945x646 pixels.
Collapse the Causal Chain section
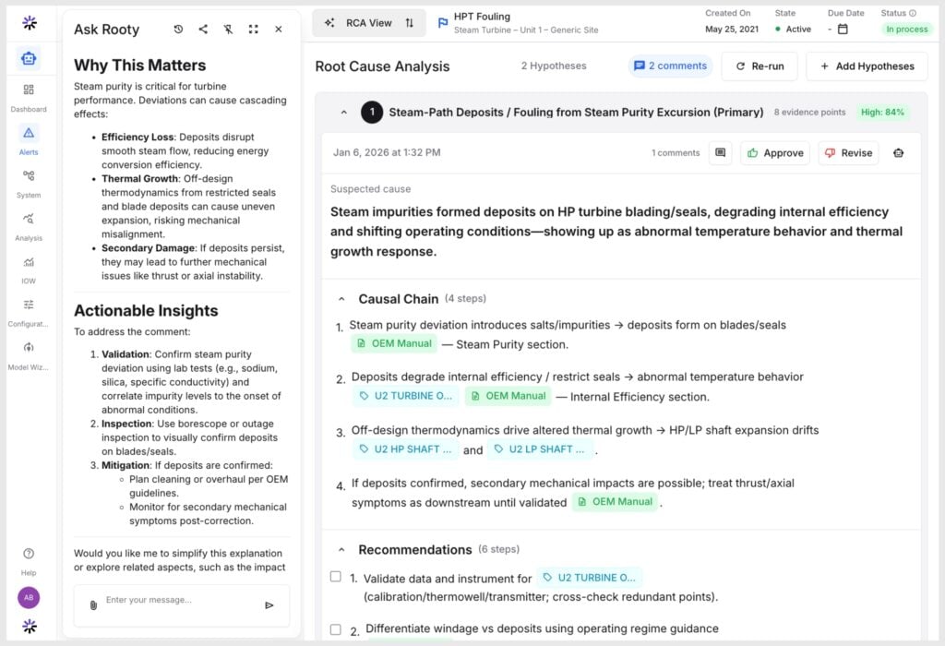[341, 299]
